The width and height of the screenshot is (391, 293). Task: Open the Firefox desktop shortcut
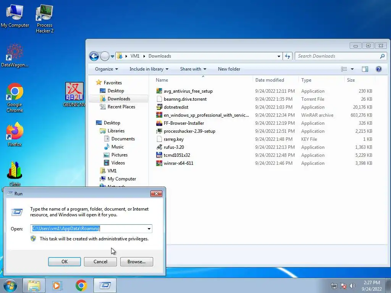point(15,134)
